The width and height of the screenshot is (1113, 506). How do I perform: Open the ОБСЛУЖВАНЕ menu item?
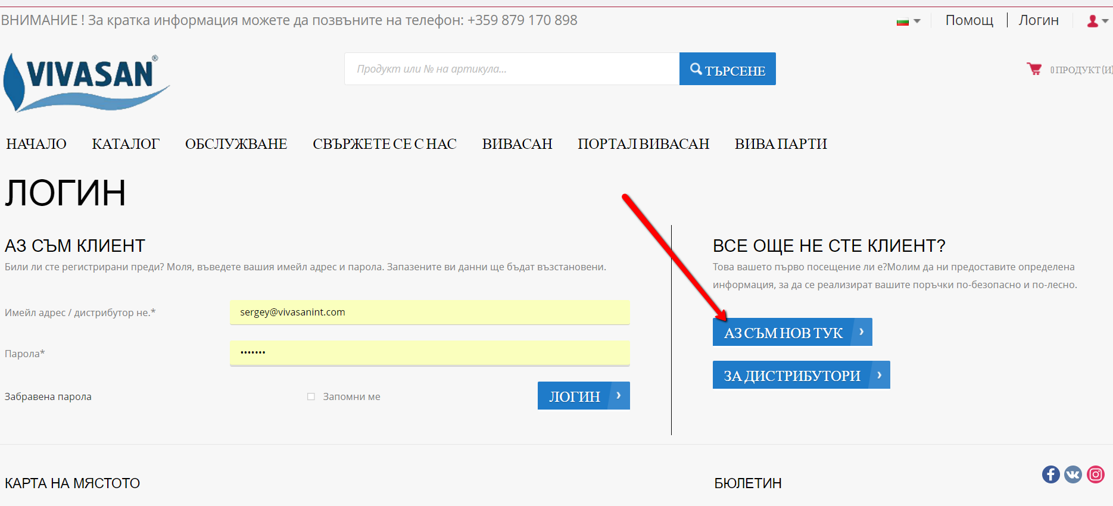[236, 144]
